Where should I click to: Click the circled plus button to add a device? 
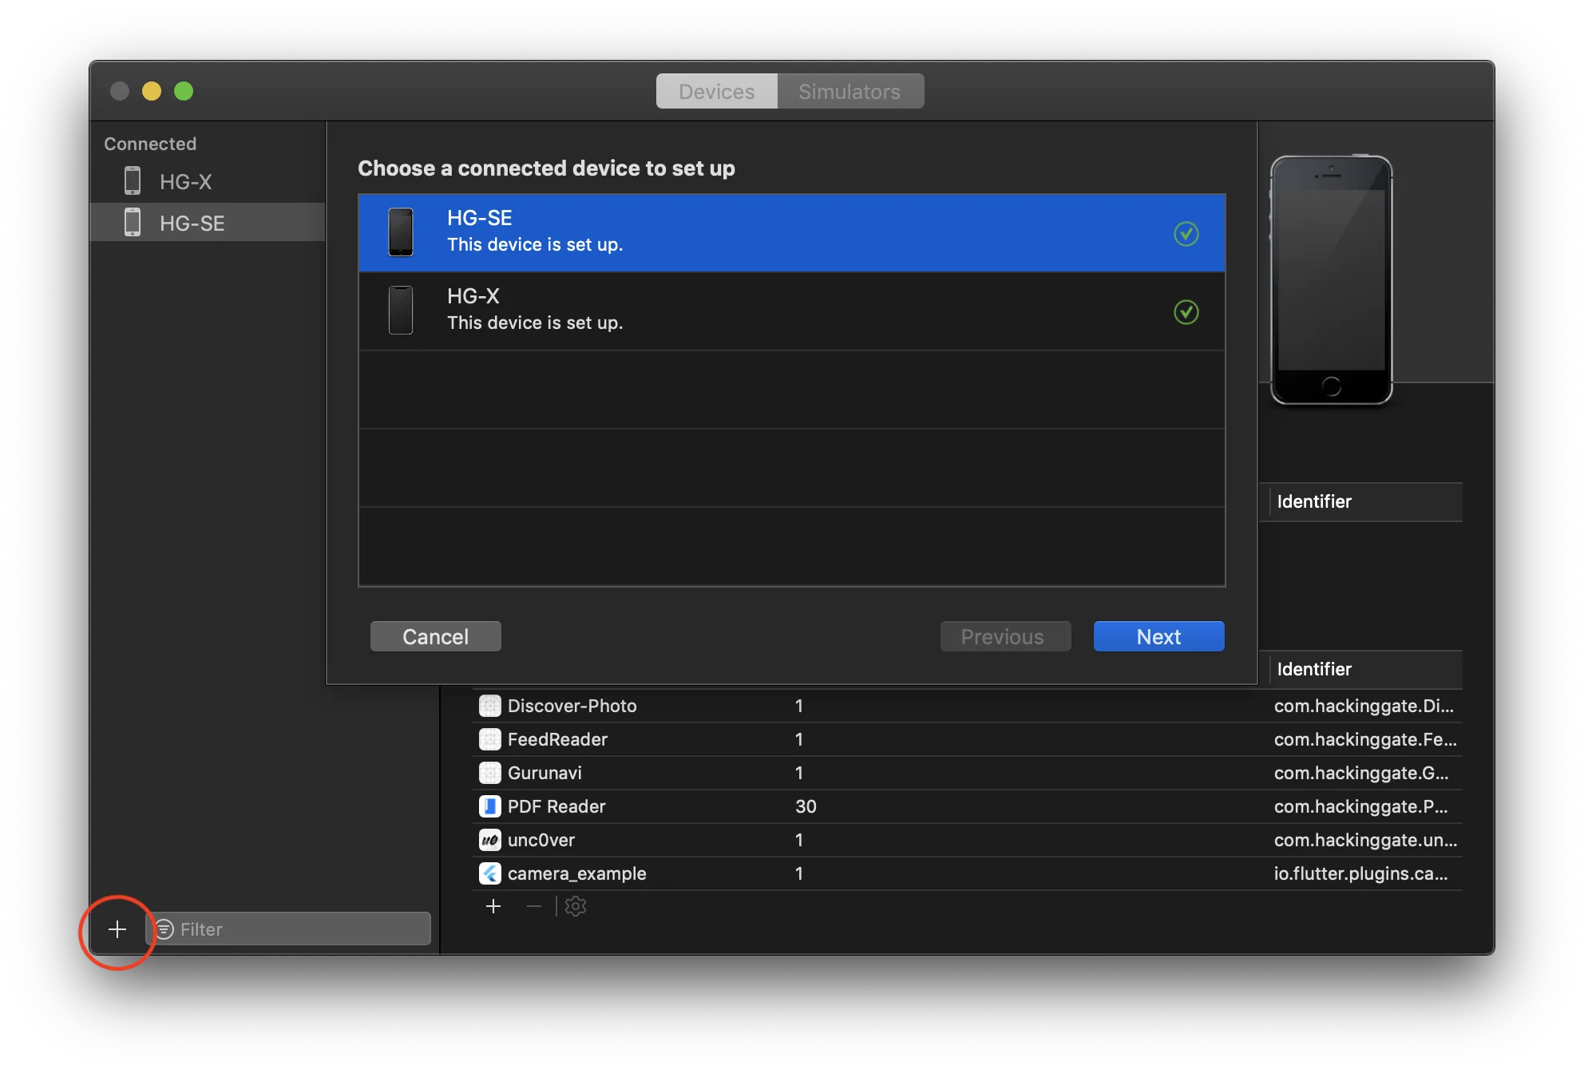117,928
